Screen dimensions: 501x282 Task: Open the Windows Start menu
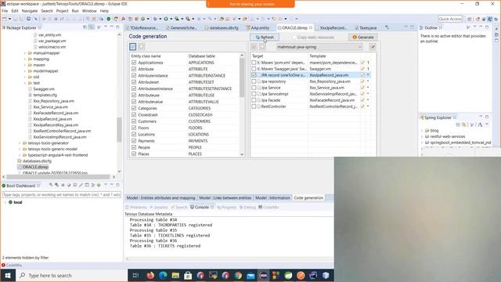pos(8,275)
